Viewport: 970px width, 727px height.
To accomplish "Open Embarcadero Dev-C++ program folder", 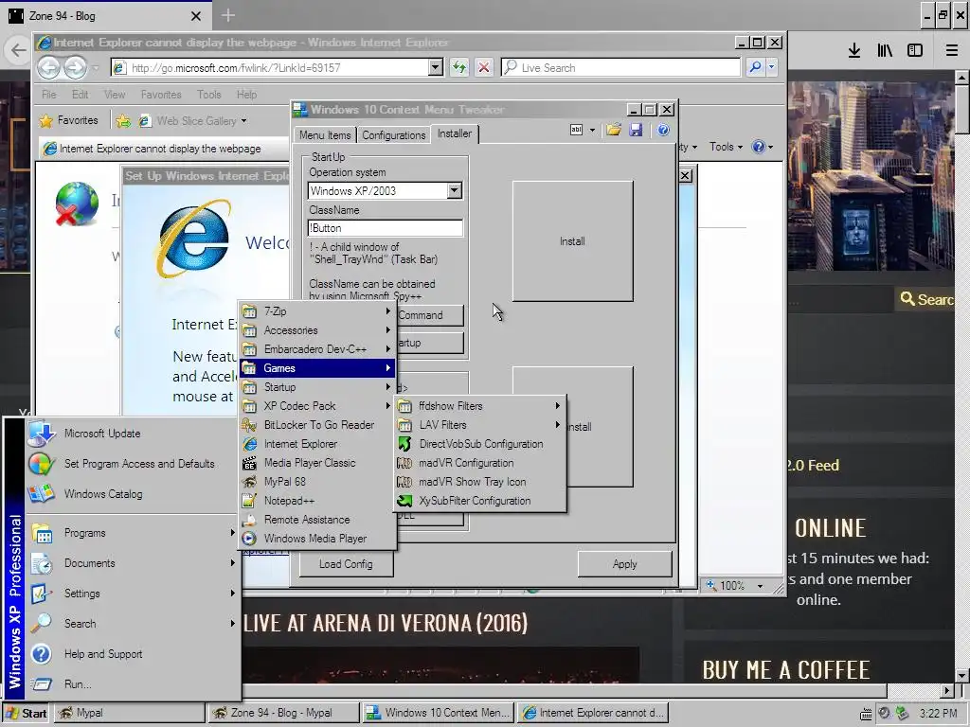I will tap(318, 348).
